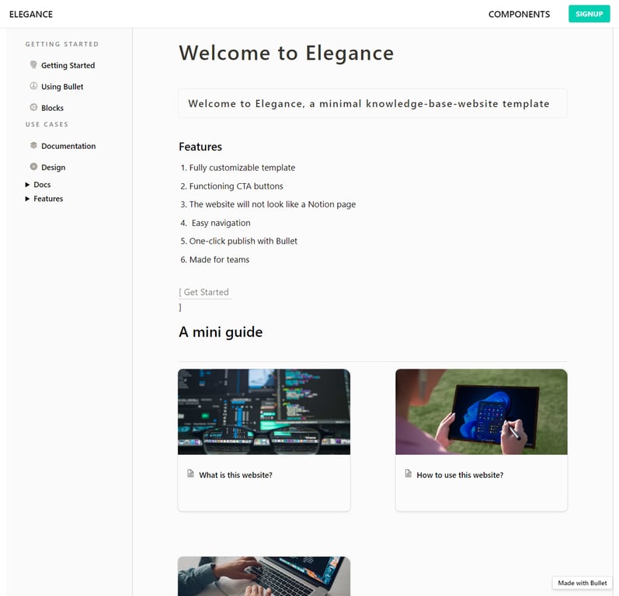Click the Design circle icon

pos(33,167)
